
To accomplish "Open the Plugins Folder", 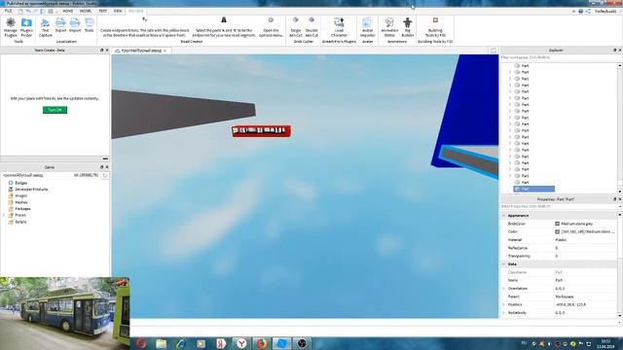I will [26, 27].
